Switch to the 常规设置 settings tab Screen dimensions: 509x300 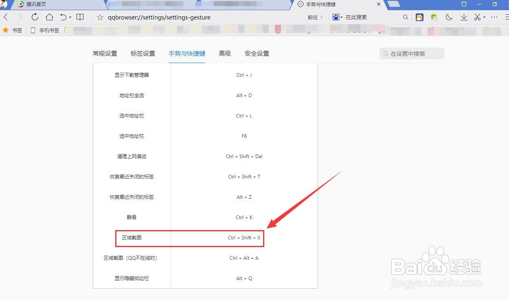[105, 53]
